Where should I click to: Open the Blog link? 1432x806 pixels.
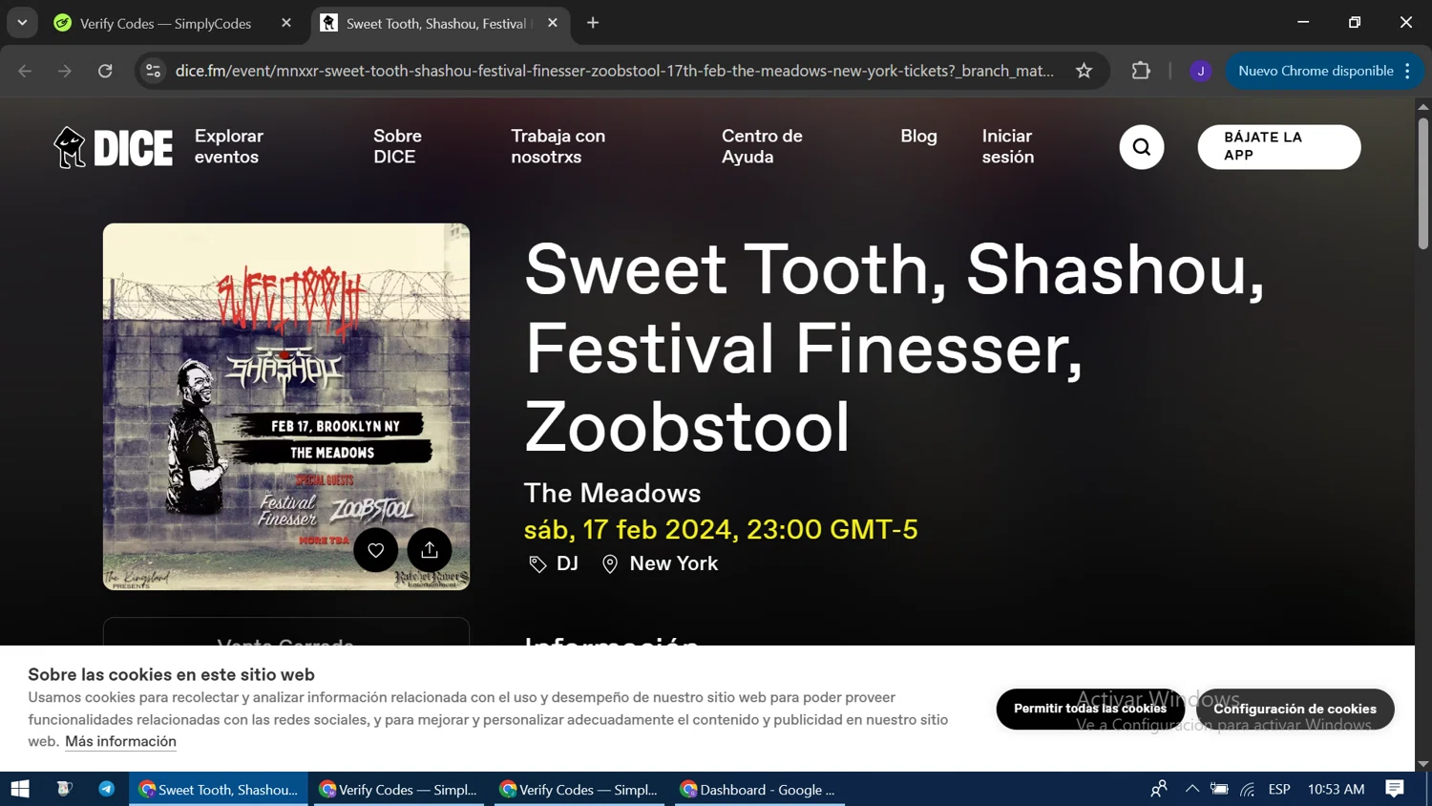[x=918, y=137]
